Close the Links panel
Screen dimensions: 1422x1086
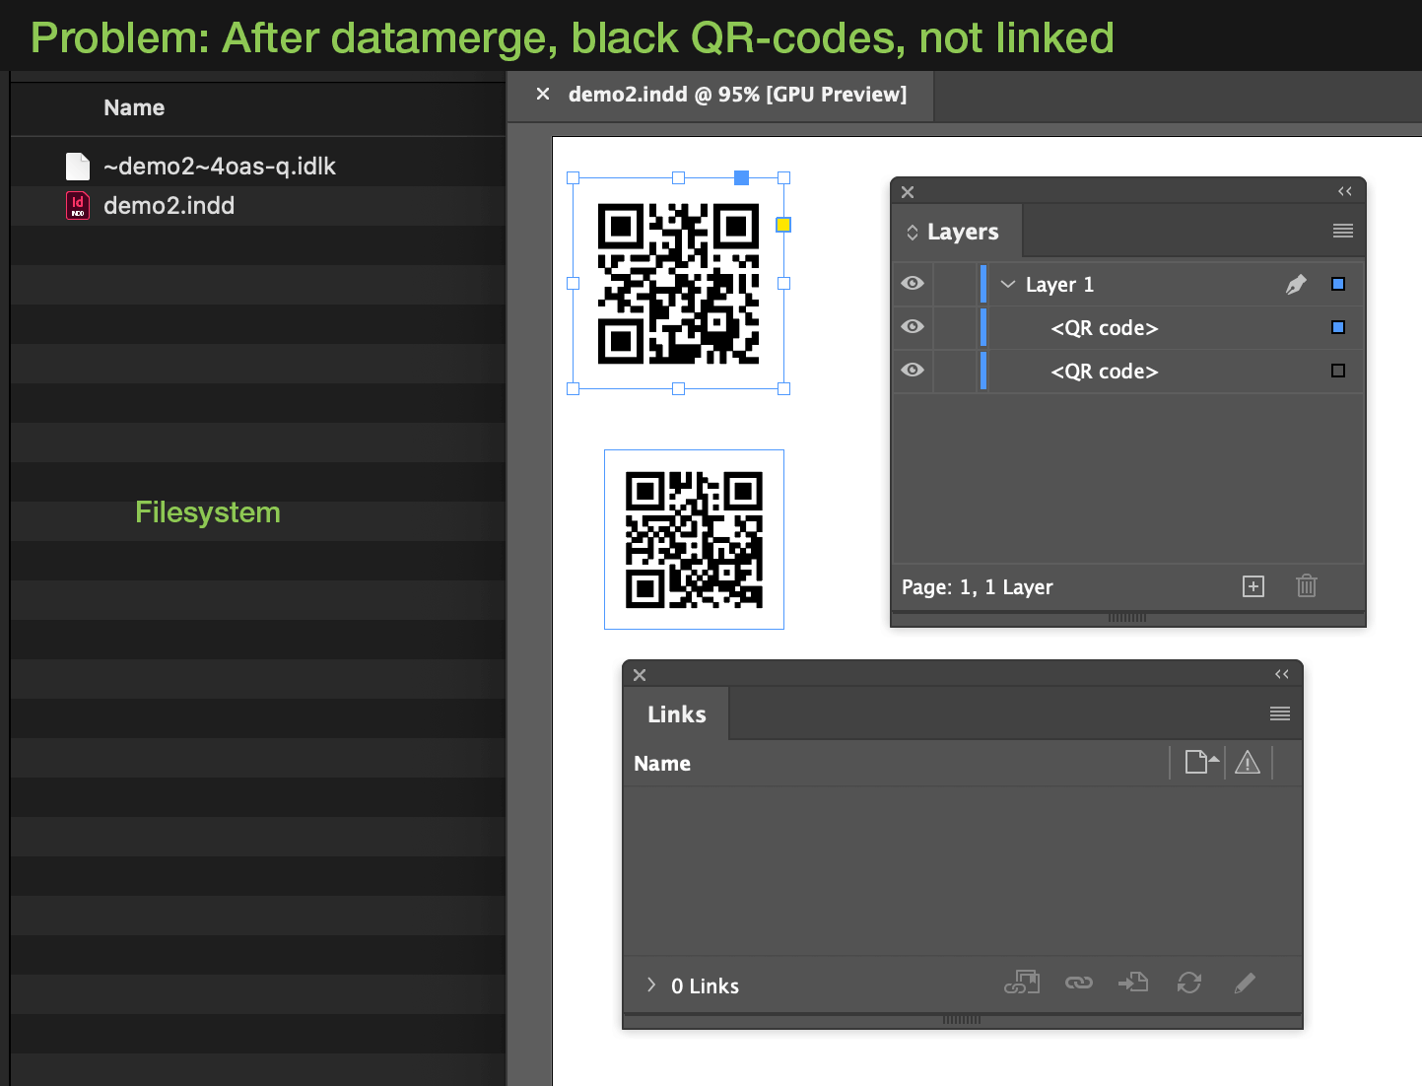click(x=640, y=675)
